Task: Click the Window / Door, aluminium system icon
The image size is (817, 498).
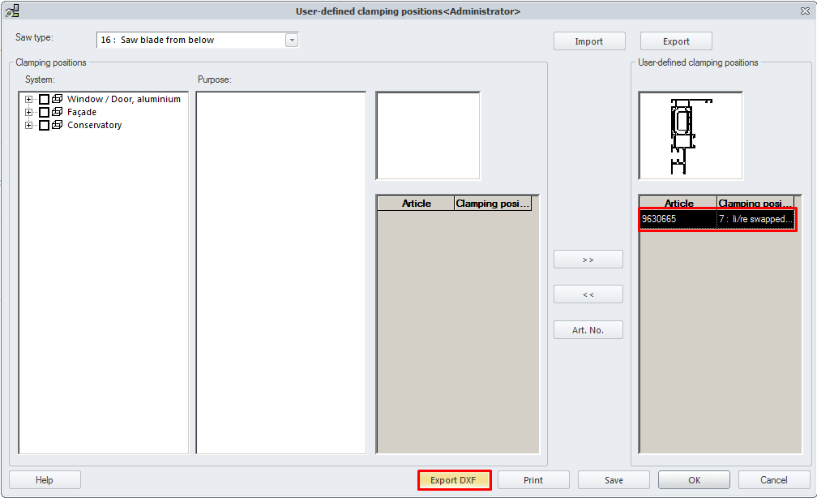Action: pos(57,99)
